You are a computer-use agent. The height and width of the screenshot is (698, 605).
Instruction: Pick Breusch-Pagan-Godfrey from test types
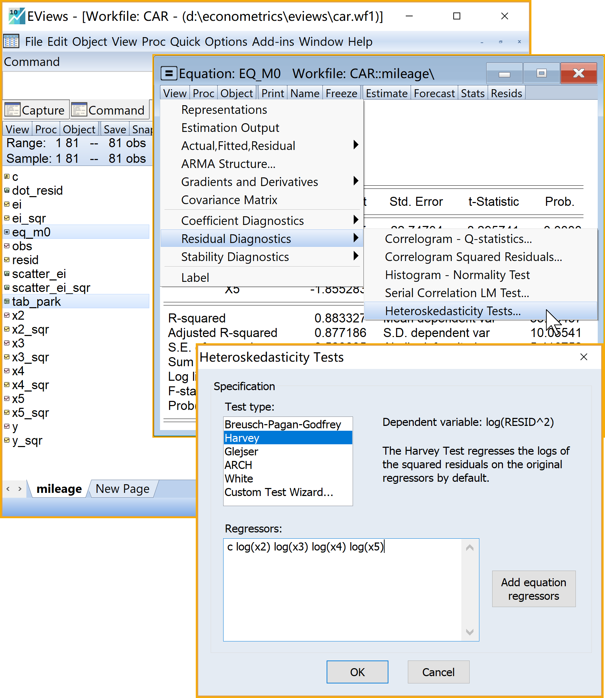click(x=283, y=424)
